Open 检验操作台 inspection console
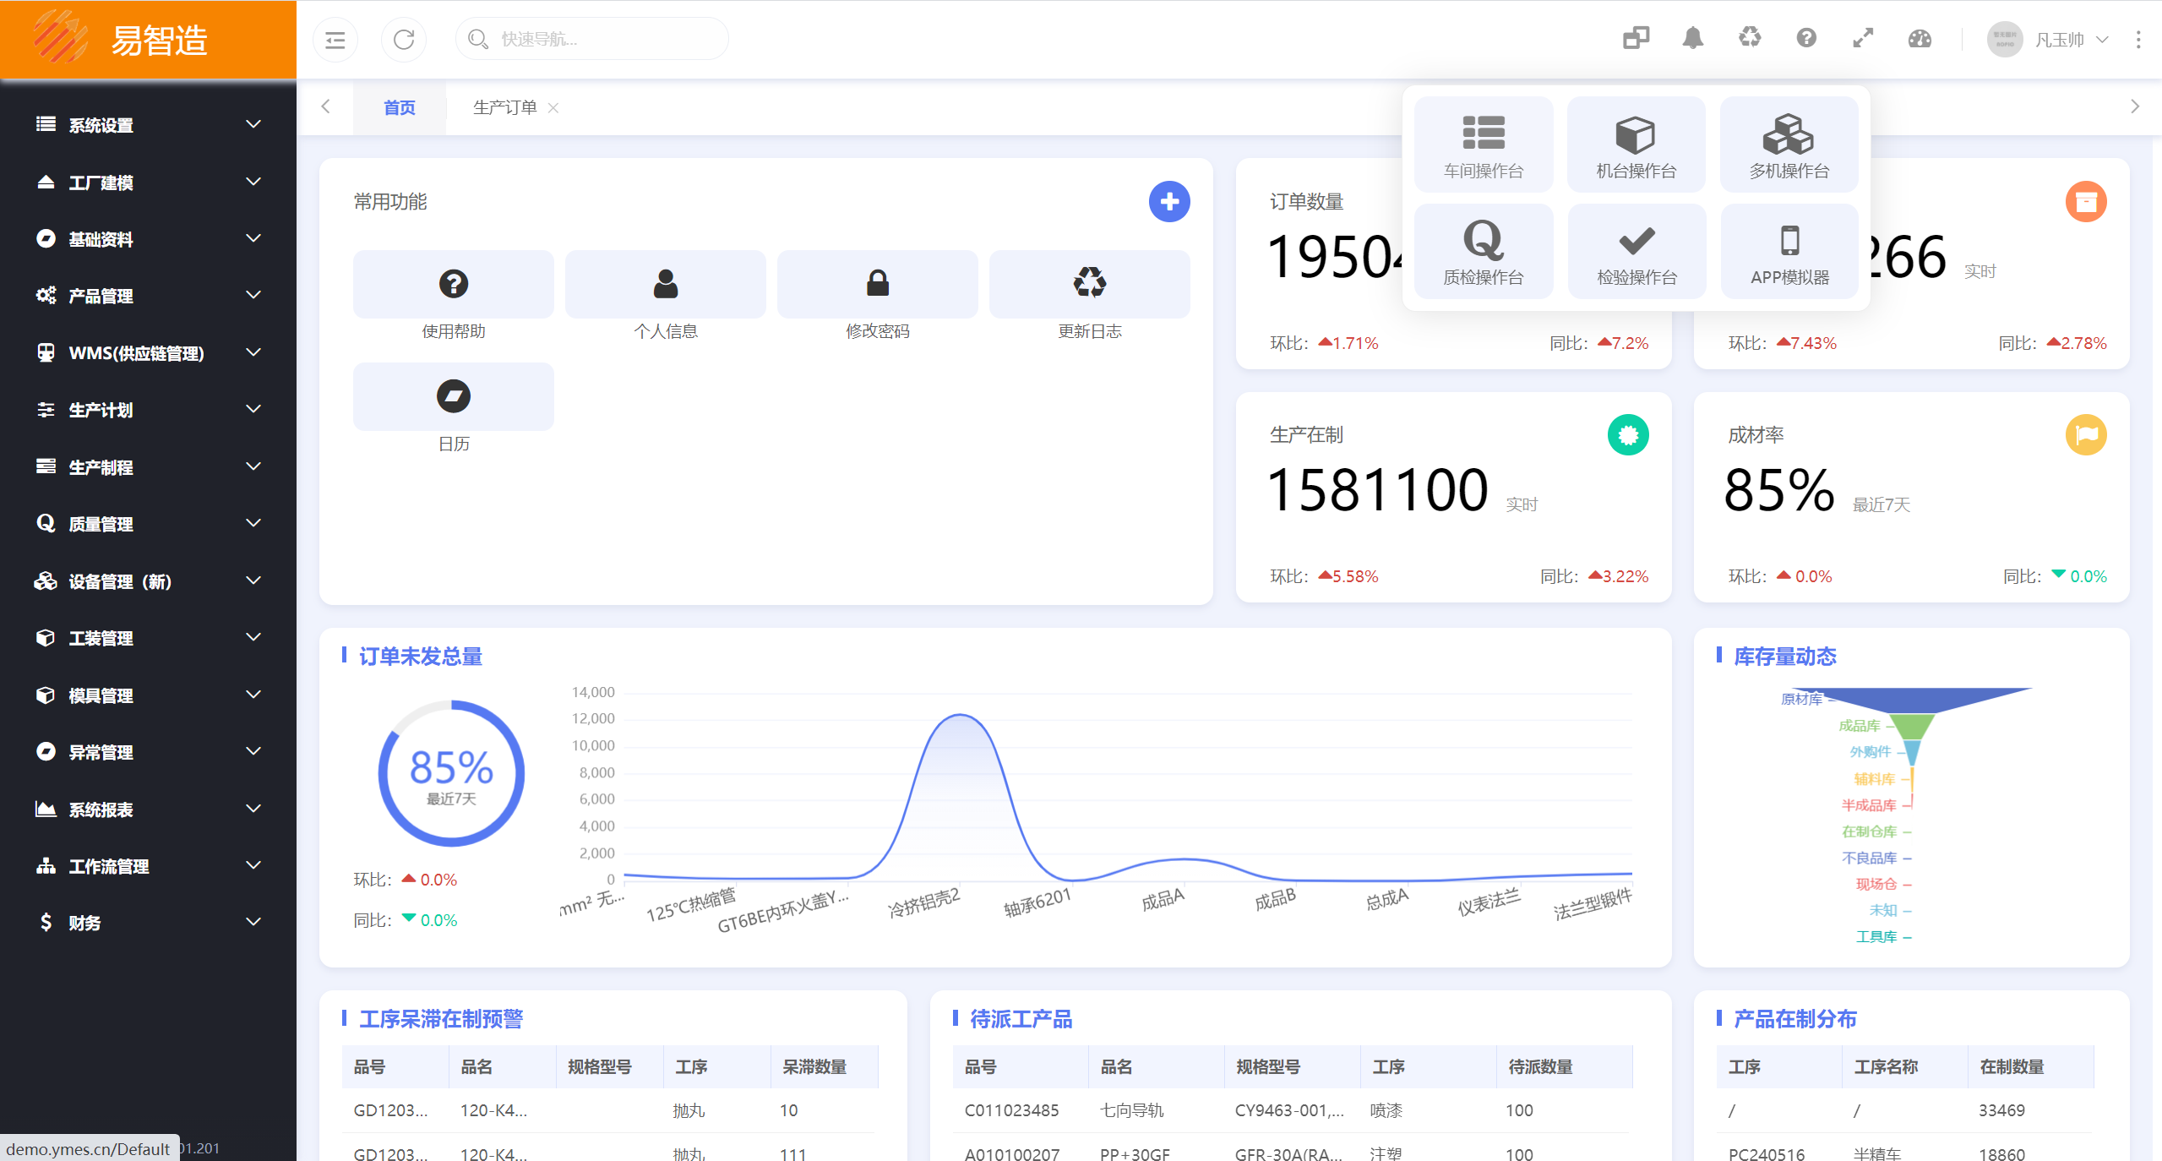 coord(1636,252)
